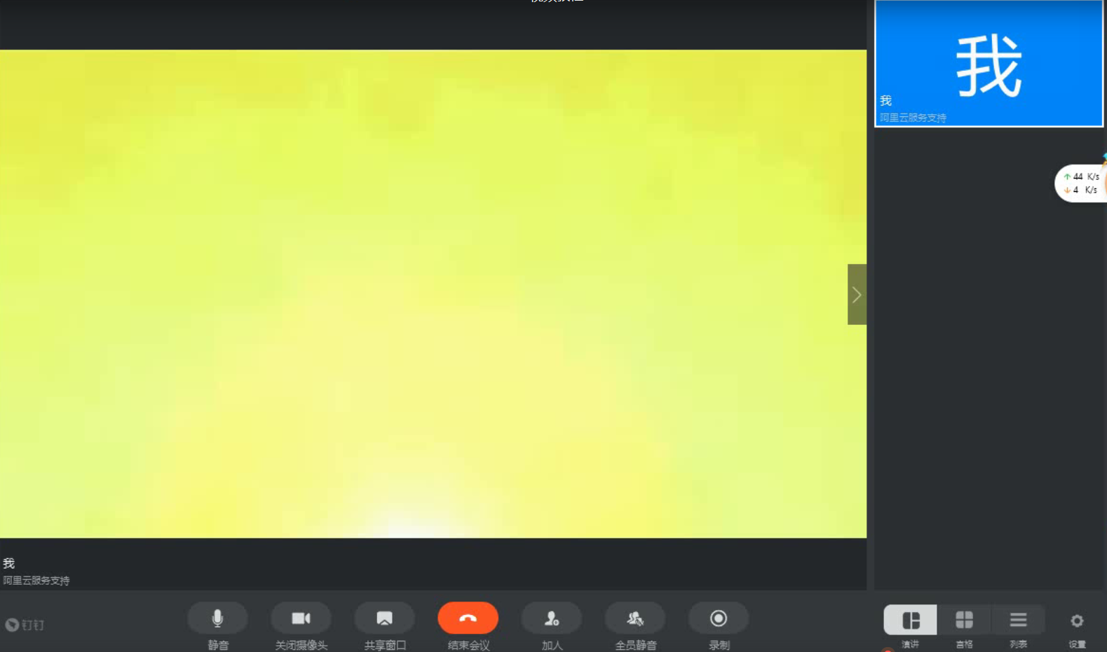This screenshot has width=1107, height=652.
Task: Open the 共享窗口 share window icon
Action: click(x=384, y=618)
